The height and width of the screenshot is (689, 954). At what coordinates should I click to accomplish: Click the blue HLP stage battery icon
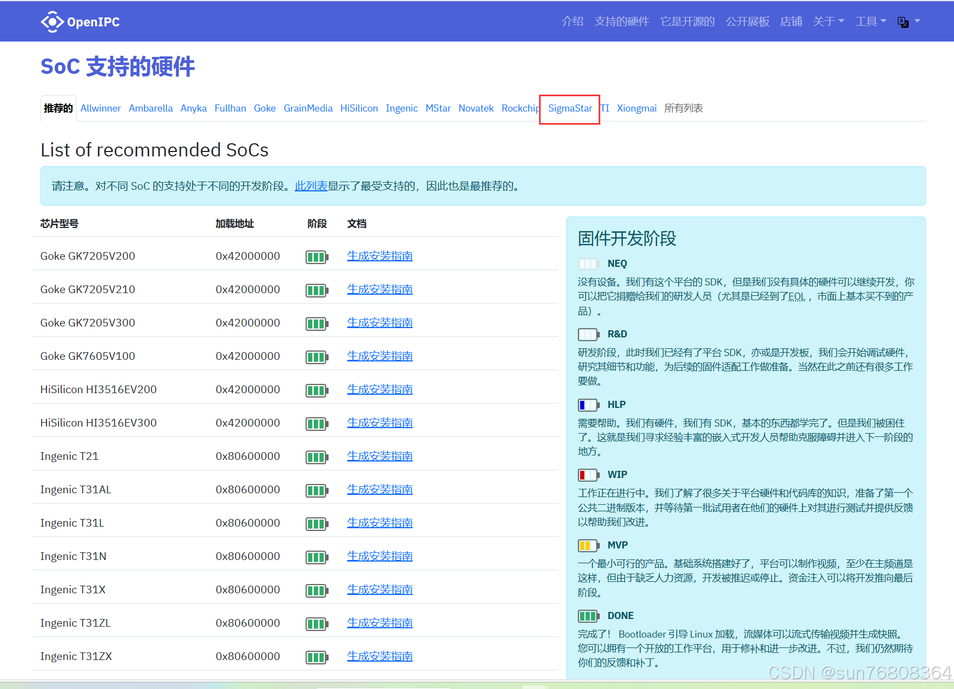[x=589, y=405]
